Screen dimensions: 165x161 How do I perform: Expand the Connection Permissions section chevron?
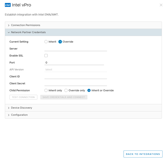pyautogui.click(x=9, y=25)
